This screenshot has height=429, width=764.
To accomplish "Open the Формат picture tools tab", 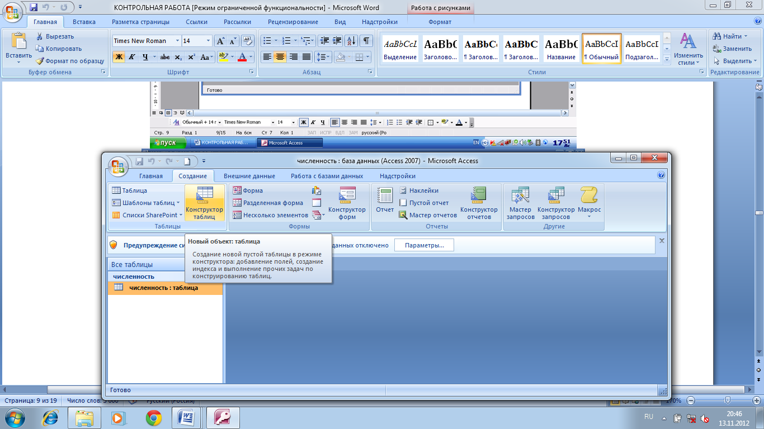I will click(x=440, y=22).
